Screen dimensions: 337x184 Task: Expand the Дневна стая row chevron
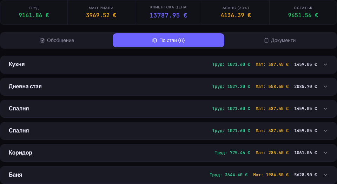325,87
